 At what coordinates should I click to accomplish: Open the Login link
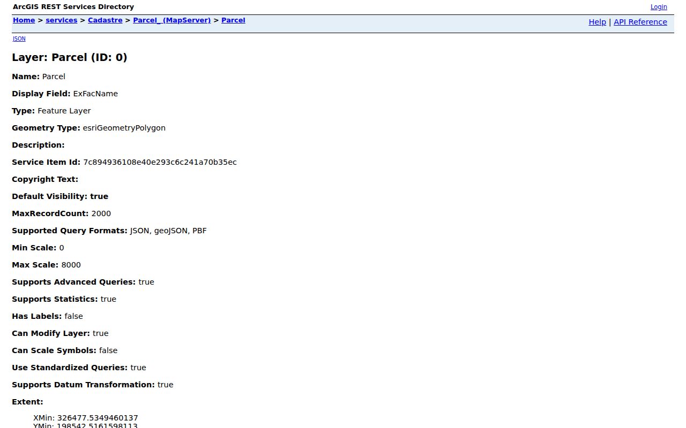pos(659,7)
